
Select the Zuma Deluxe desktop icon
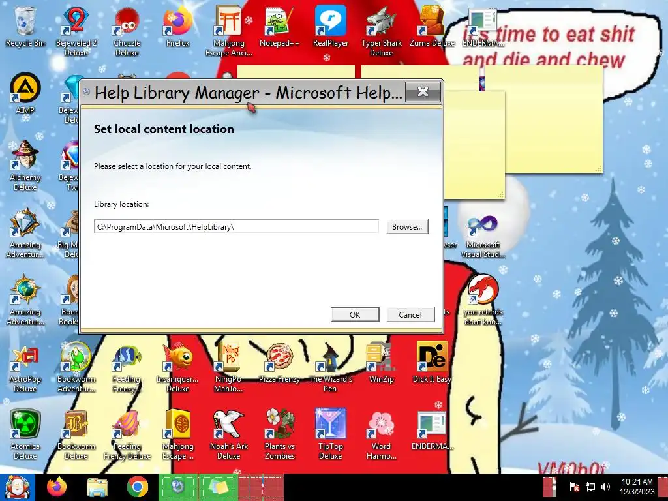[x=432, y=26]
